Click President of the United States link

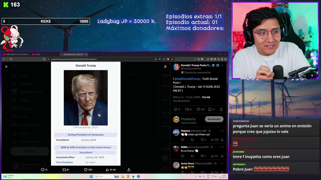(93, 147)
